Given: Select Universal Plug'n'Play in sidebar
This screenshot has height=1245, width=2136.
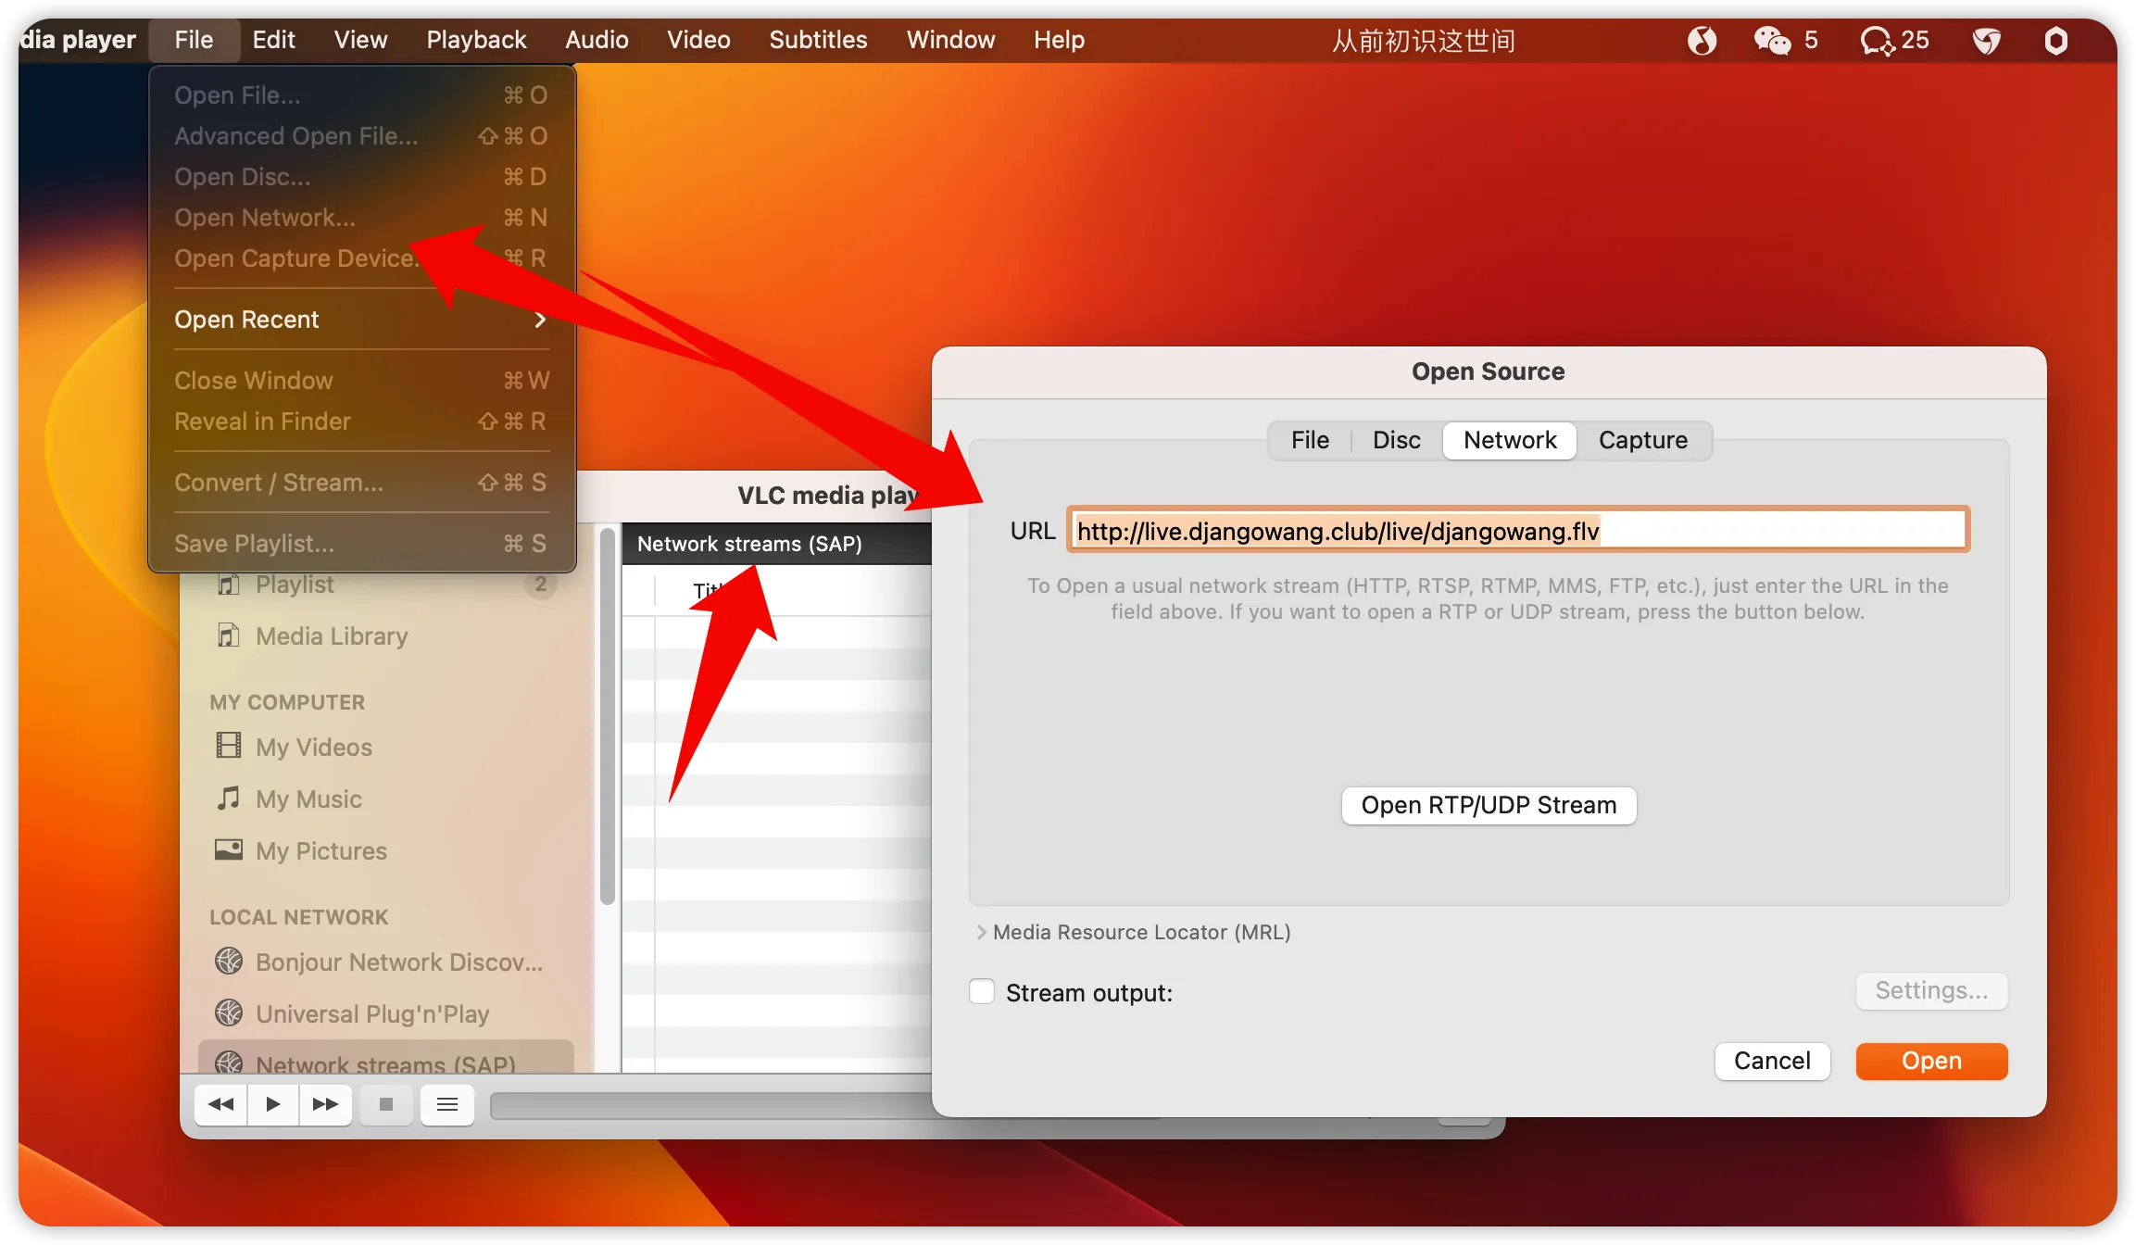Looking at the screenshot, I should pyautogui.click(x=372, y=1013).
